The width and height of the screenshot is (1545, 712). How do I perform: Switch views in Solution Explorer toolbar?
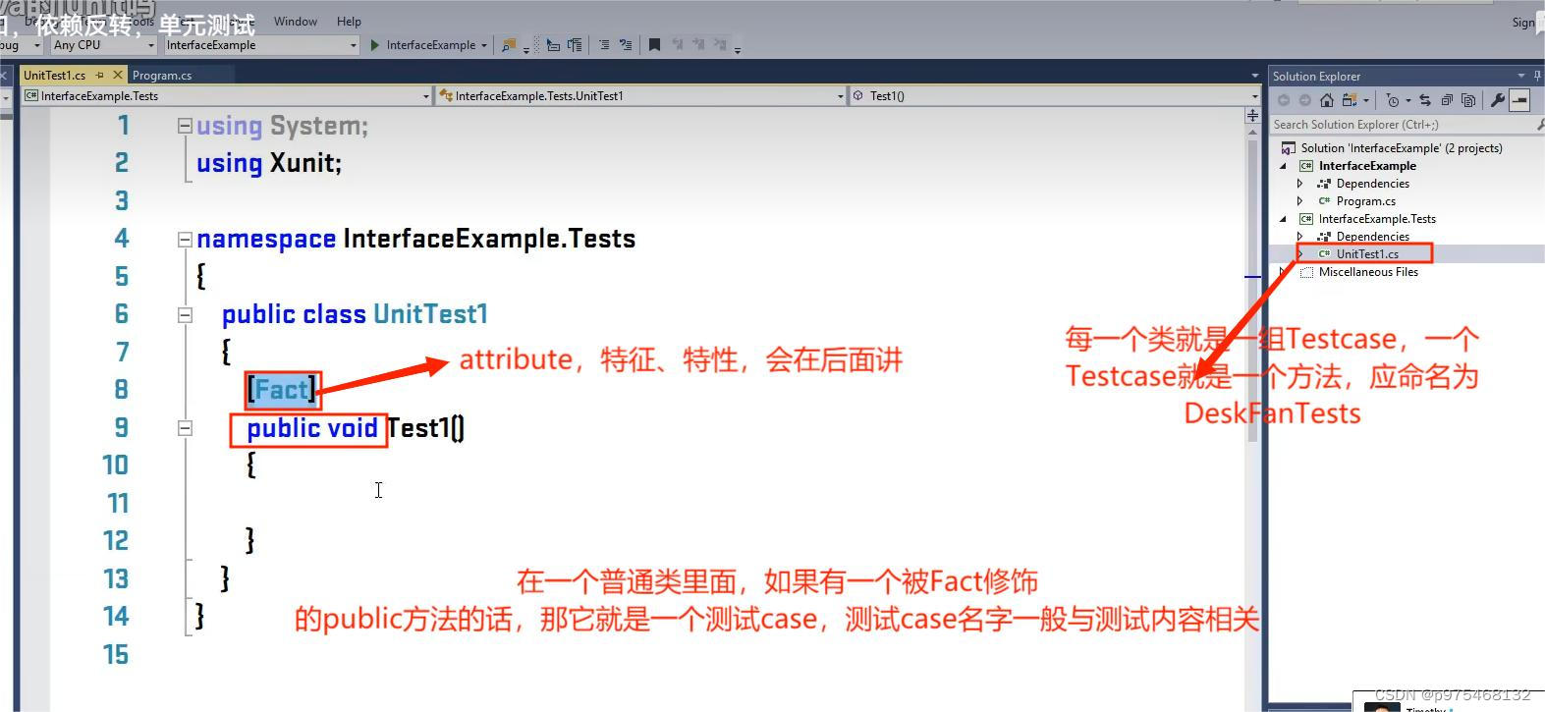click(1350, 100)
